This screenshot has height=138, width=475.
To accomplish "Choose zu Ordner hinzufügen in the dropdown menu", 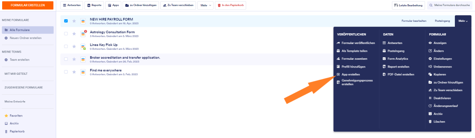I will [x=446, y=82].
